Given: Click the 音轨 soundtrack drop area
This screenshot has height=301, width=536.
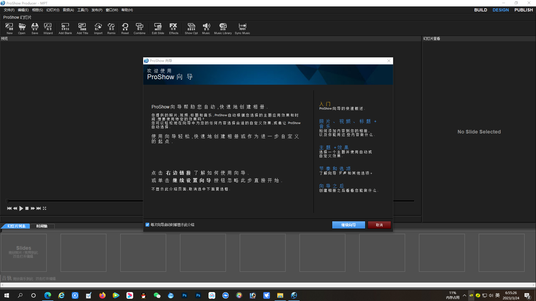Looking at the screenshot, I should click(29, 278).
